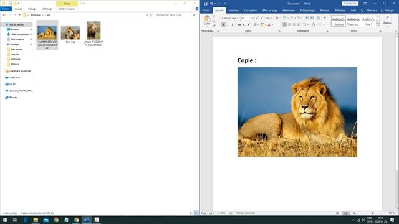This screenshot has width=399, height=224.
Task: Click the bullet list icon
Action: pos(285,18)
